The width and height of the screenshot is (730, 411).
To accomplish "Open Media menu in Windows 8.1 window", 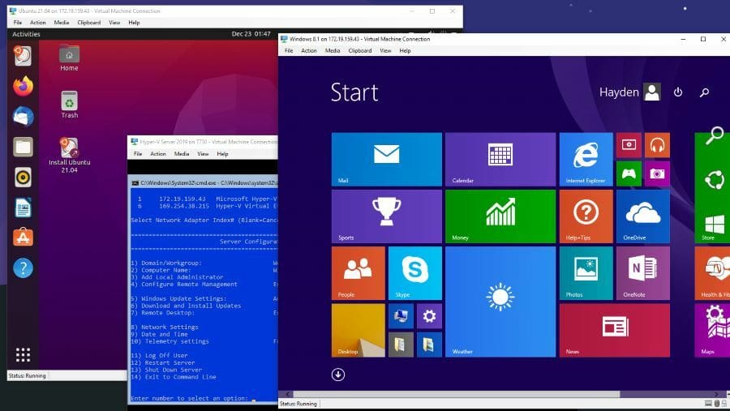I will pos(332,51).
